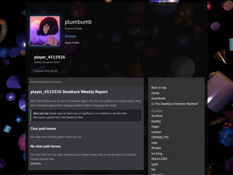Click the Deadlock Weekly Report heading

pos(69,92)
